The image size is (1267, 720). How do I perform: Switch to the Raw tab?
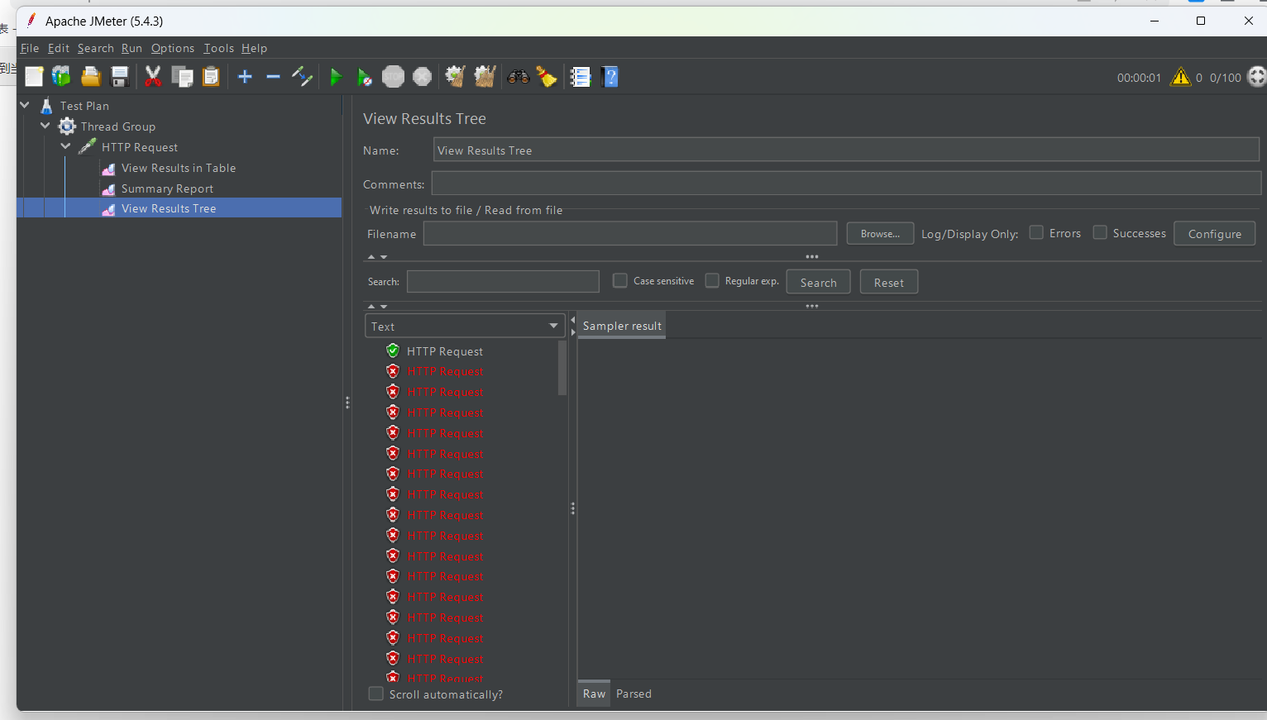click(x=594, y=694)
